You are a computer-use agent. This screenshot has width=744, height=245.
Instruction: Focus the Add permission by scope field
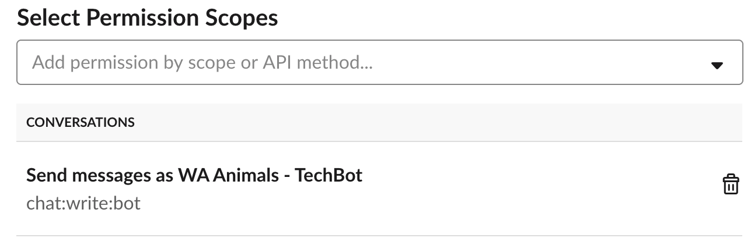click(350, 62)
